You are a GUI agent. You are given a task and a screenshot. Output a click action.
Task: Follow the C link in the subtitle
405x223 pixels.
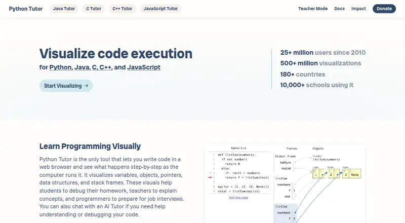coord(95,67)
